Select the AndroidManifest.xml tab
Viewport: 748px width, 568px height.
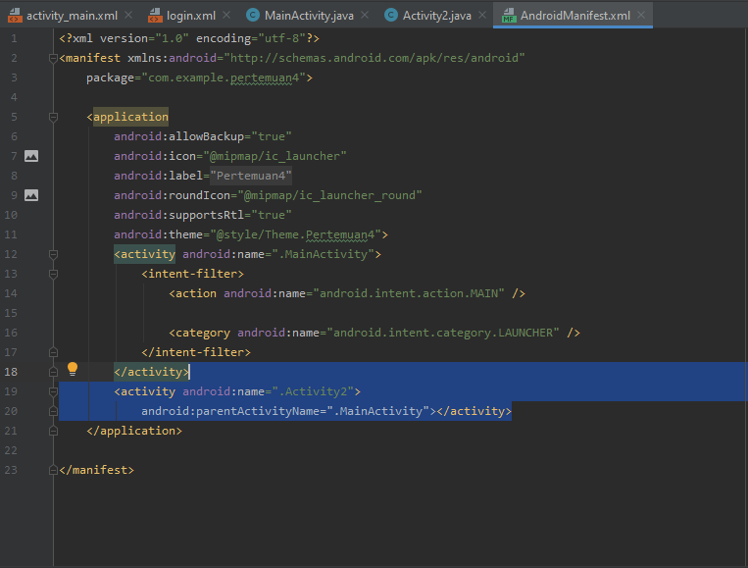coord(574,16)
